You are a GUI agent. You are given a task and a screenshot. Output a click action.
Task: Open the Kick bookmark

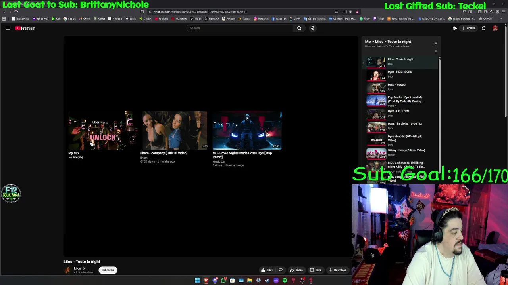tap(56, 19)
